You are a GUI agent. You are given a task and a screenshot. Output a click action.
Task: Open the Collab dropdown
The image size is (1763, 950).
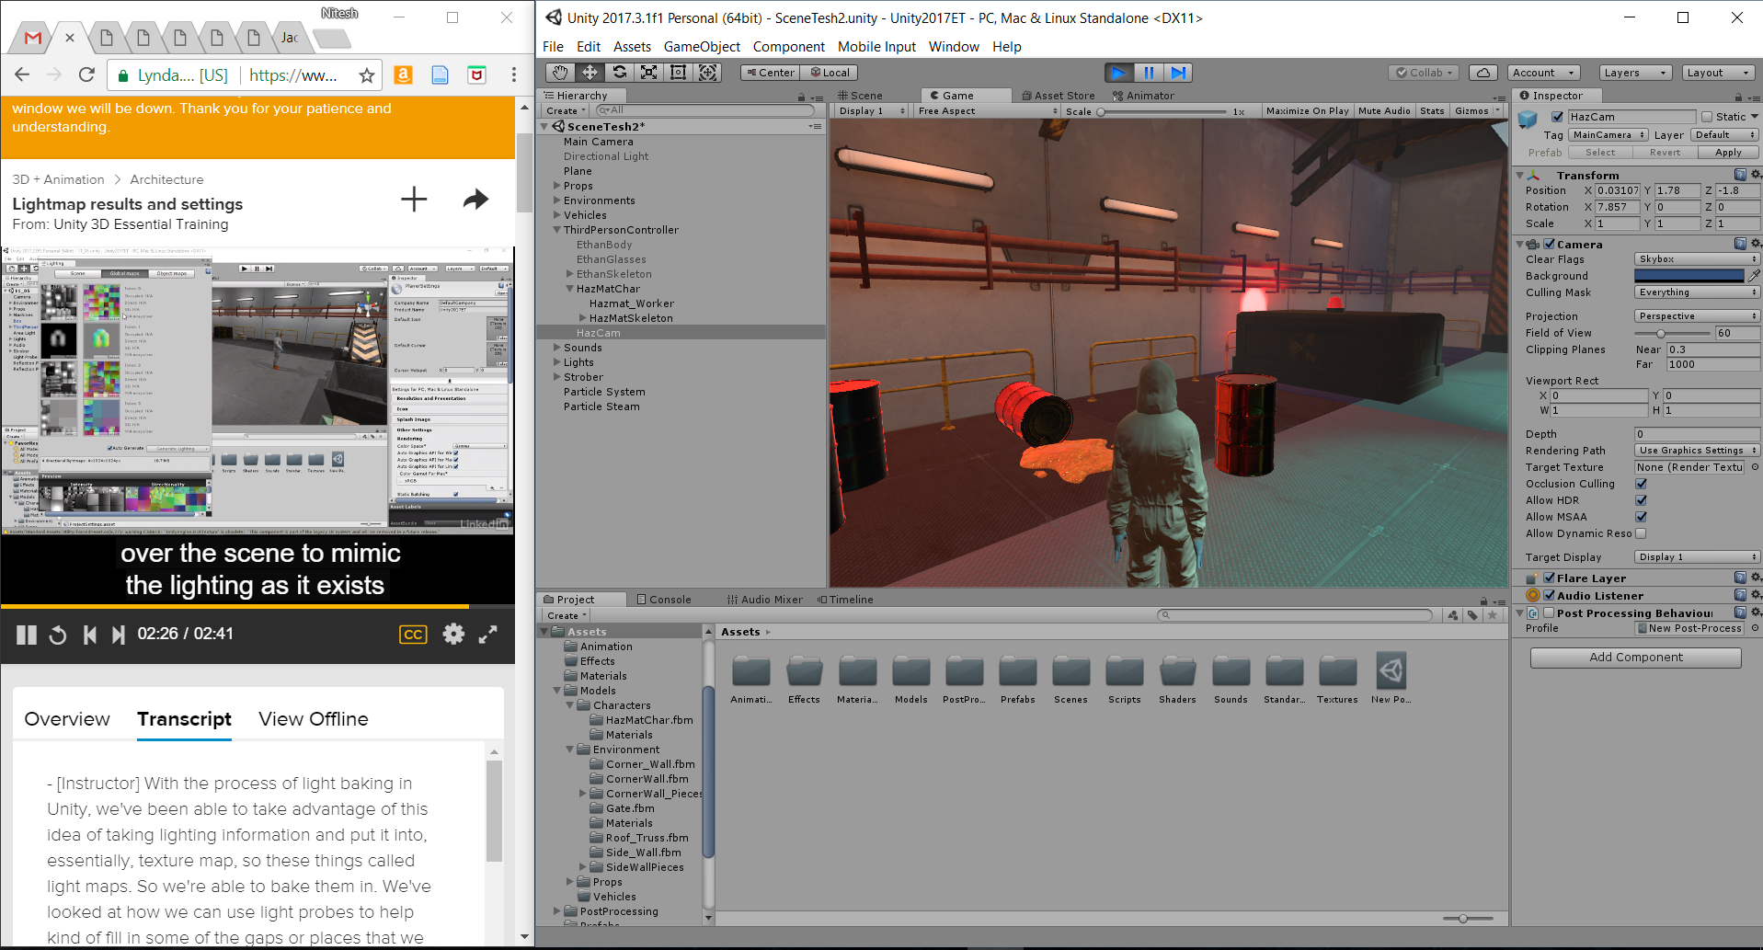tap(1424, 73)
